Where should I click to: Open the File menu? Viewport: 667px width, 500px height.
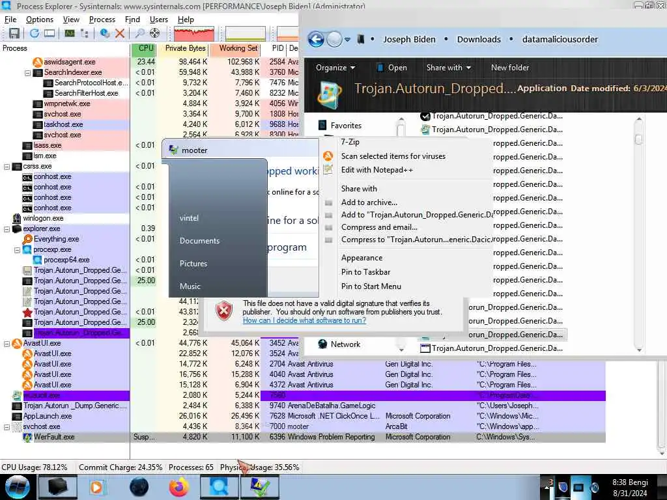pyautogui.click(x=10, y=20)
